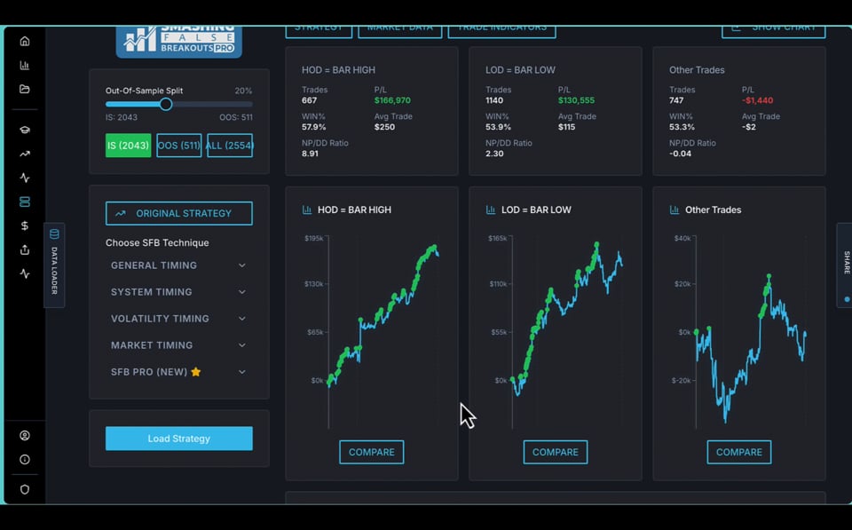Viewport: 852px width, 530px height.
Task: Click the 20% split value
Action: click(243, 91)
